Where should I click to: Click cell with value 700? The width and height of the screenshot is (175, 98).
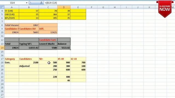coord(78,62)
